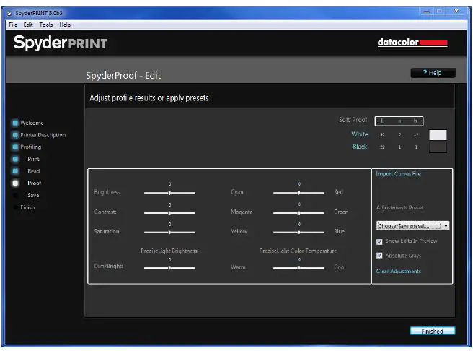Click the Black label in Soft Proof

(x=360, y=147)
